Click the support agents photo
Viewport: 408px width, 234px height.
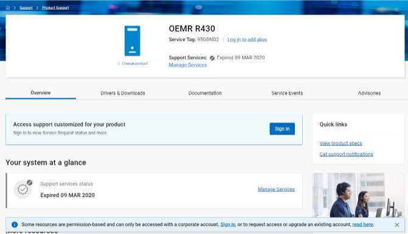coord(358,195)
